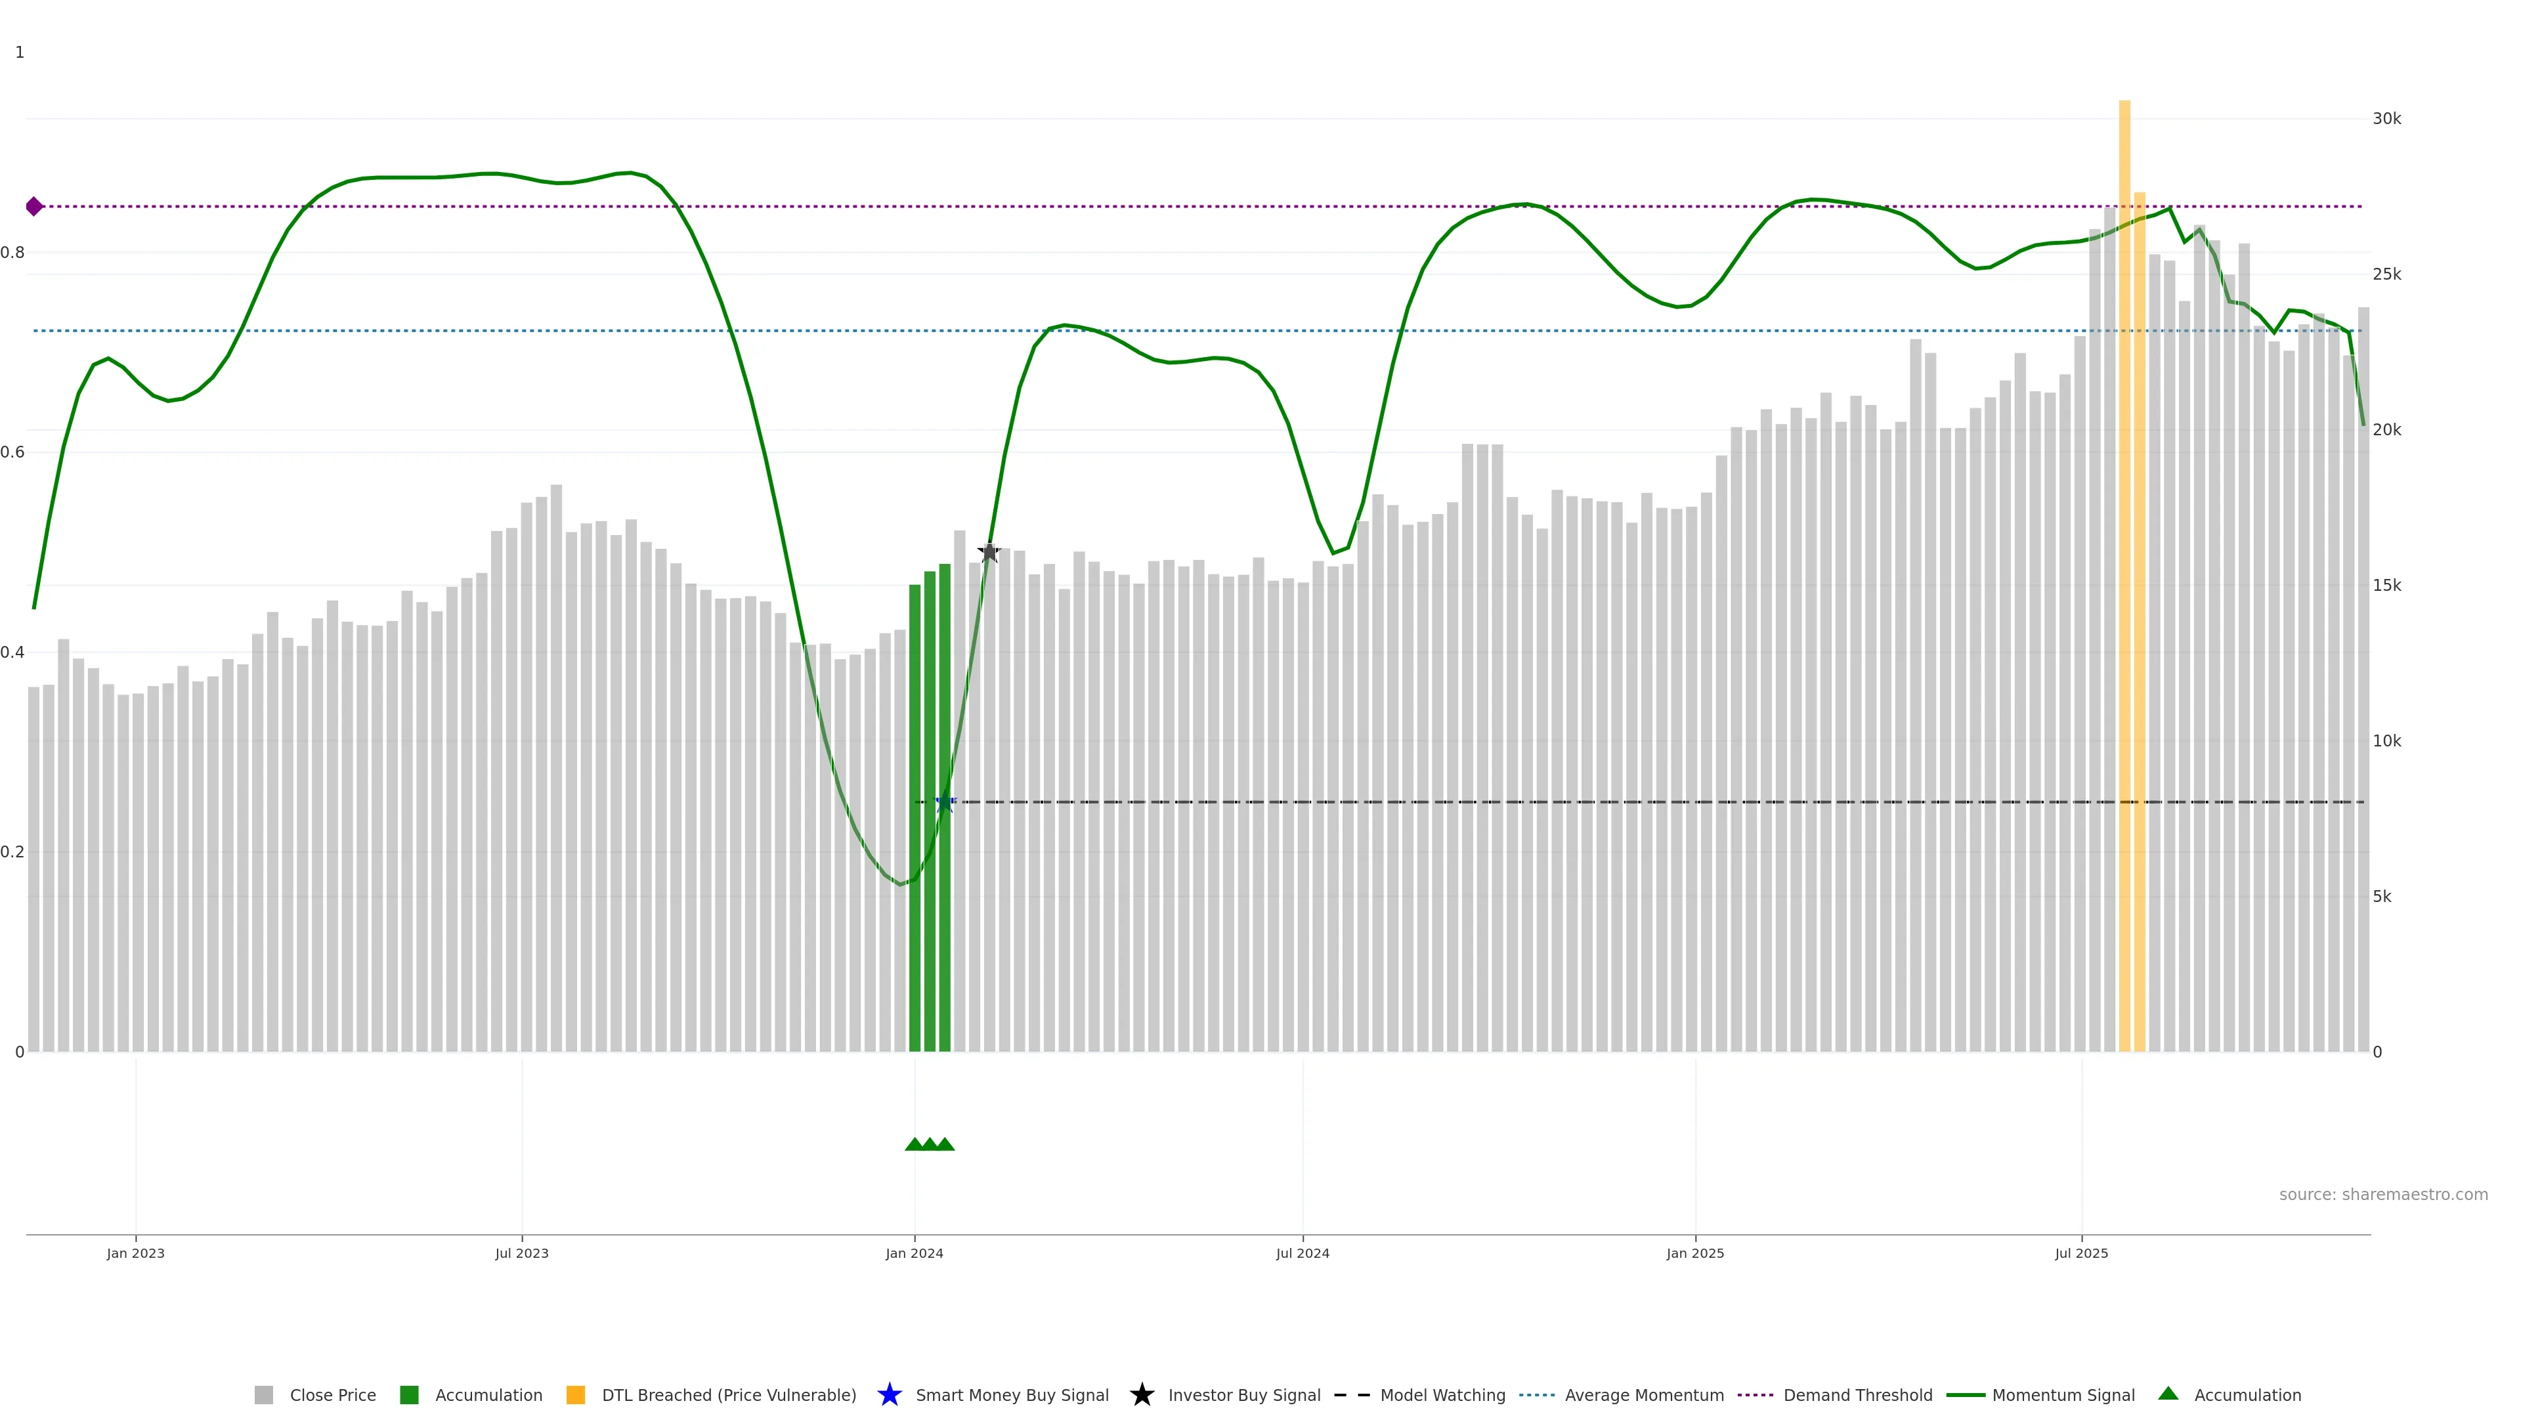Image resolution: width=2521 pixels, height=1418 pixels.
Task: Click the green Accumulation square legend icon
Action: pyautogui.click(x=409, y=1394)
